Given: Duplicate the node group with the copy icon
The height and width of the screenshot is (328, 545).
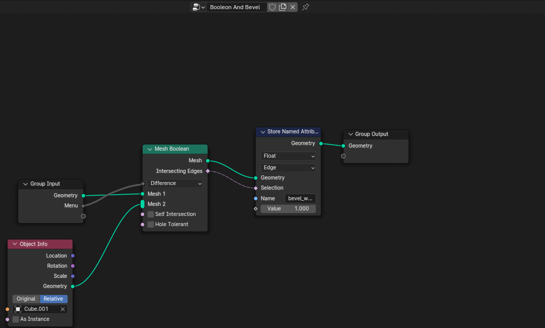Looking at the screenshot, I should pyautogui.click(x=283, y=7).
